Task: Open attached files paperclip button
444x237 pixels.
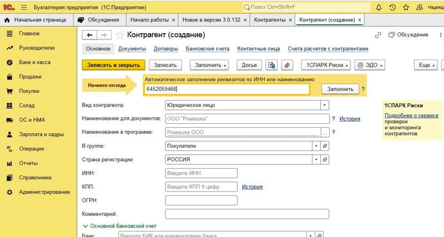Action: pos(287,65)
